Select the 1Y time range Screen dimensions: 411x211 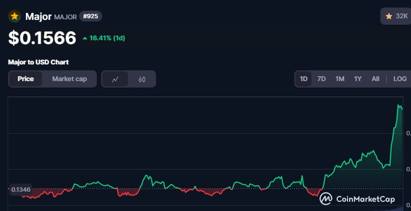(x=358, y=79)
